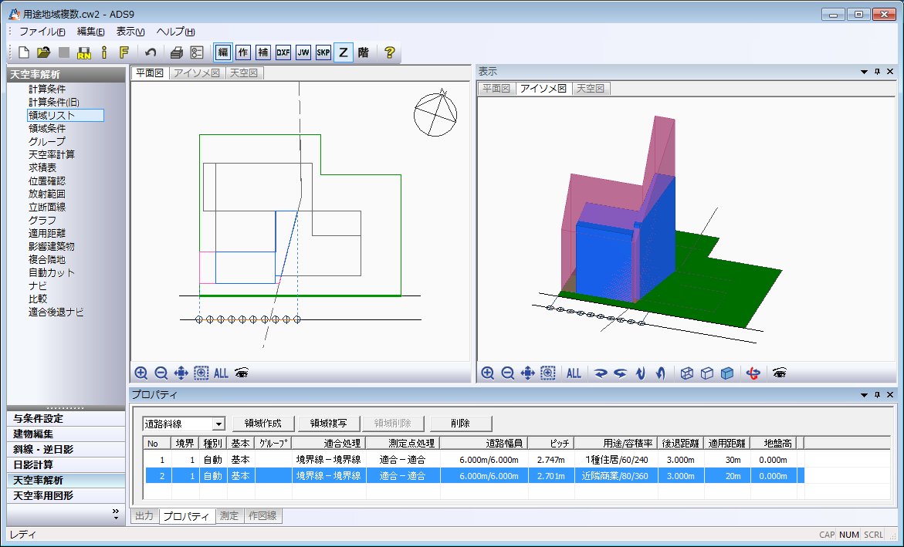This screenshot has width=904, height=547.
Task: Create a new file using blank page icon
Action: pyautogui.click(x=24, y=52)
